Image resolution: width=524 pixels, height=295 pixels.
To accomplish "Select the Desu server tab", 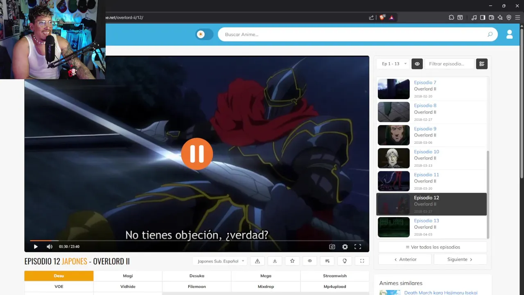I will [x=59, y=276].
